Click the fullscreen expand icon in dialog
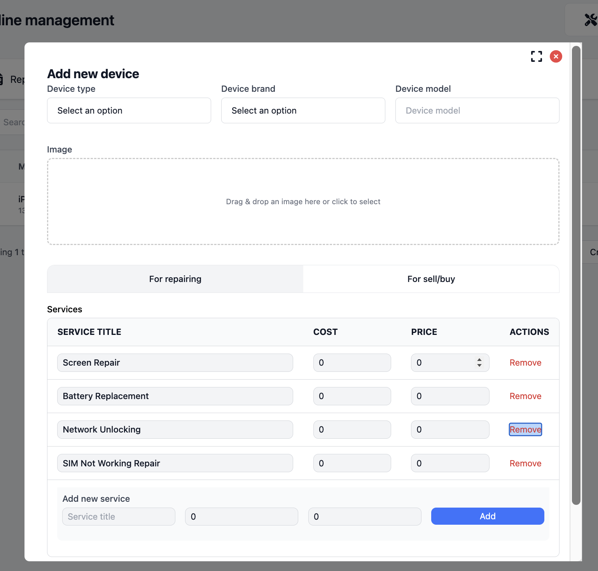Screen dimensions: 598x571 [x=536, y=56]
